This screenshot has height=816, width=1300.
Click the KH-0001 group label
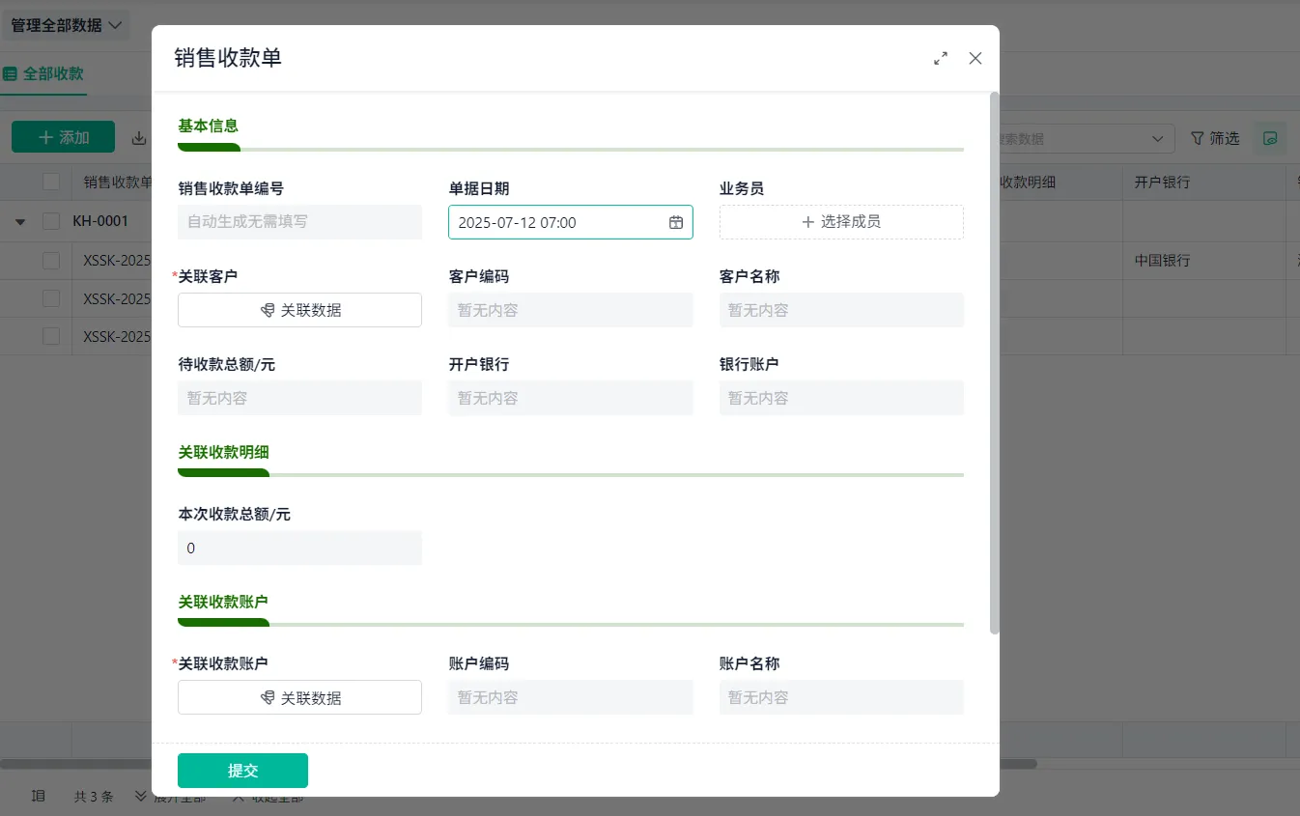(100, 221)
